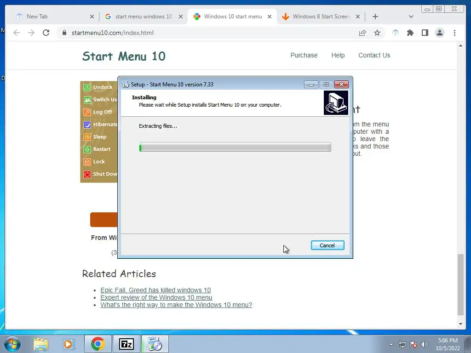Cancel the Start Menu 10 installation
Image resolution: width=471 pixels, height=353 pixels.
pyautogui.click(x=327, y=245)
